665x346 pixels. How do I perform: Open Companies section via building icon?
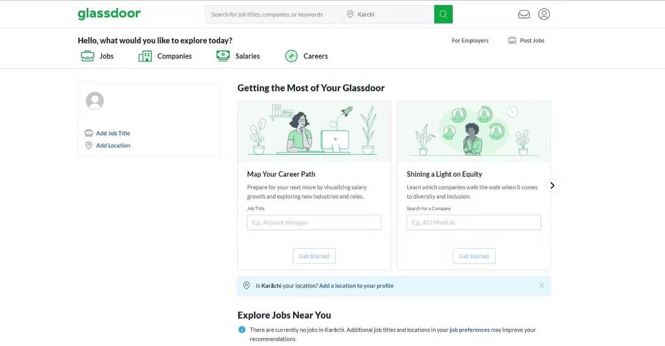145,55
